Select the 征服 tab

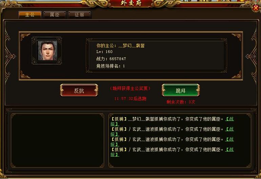pyautogui.click(x=79, y=15)
